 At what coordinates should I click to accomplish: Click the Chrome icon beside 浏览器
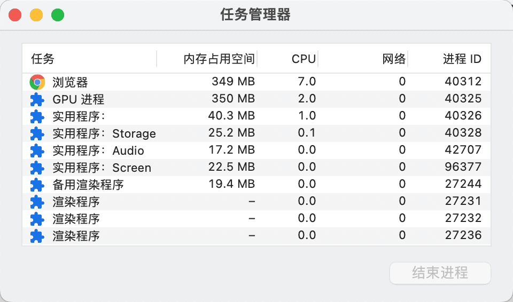click(x=37, y=82)
